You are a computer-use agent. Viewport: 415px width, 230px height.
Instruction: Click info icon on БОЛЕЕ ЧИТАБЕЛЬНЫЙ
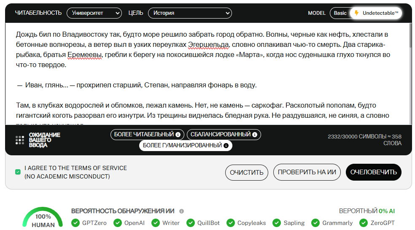[178, 135]
